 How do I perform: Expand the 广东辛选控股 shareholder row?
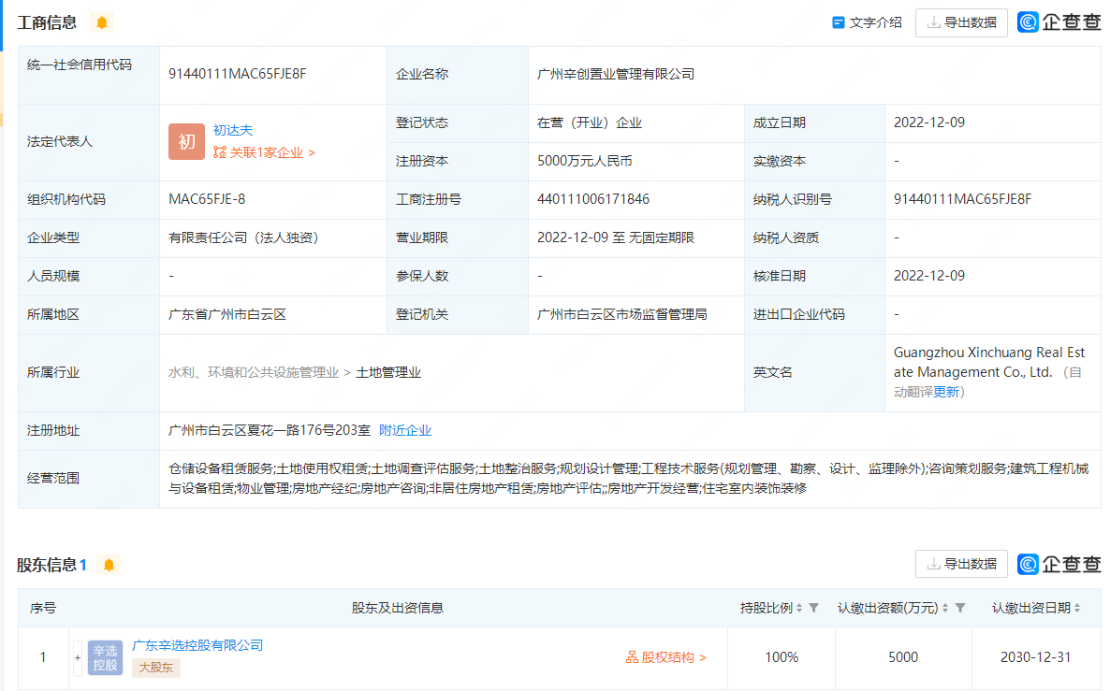coord(77,657)
